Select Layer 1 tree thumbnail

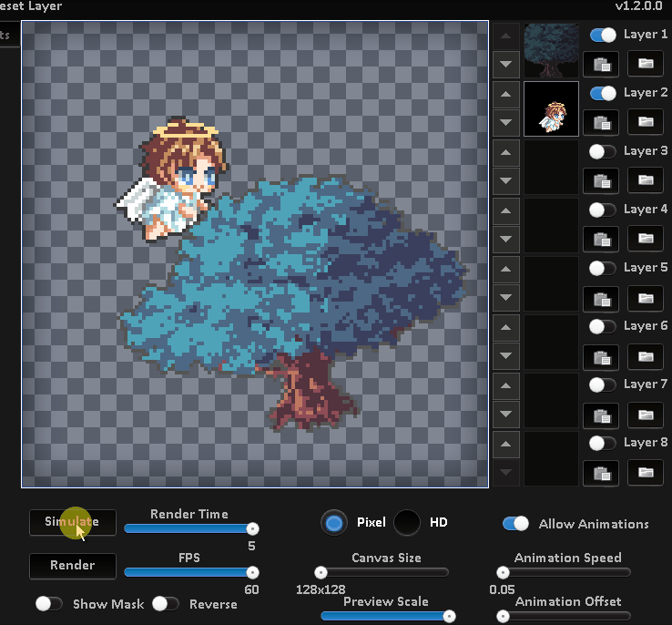pyautogui.click(x=551, y=51)
